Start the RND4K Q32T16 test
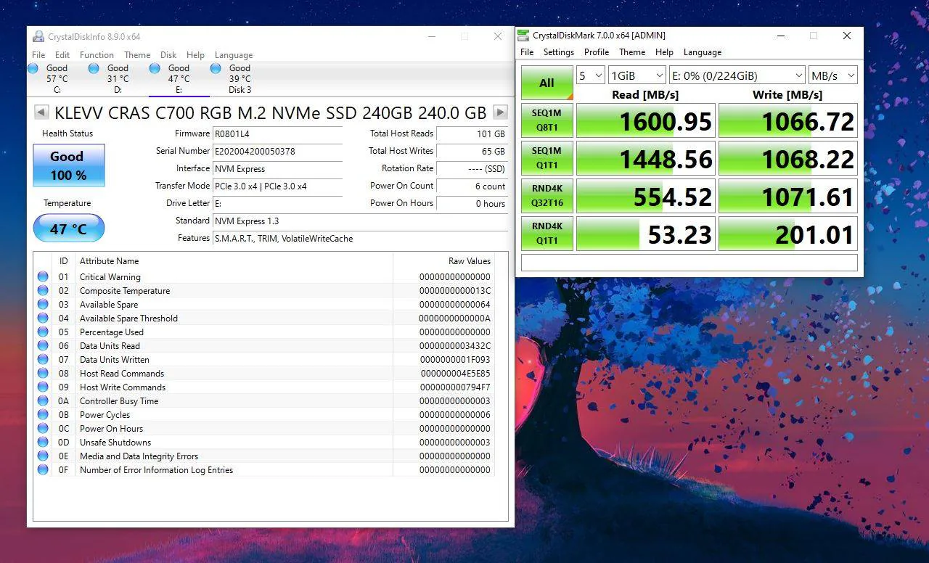Screen dimensions: 929x563 click(547, 196)
